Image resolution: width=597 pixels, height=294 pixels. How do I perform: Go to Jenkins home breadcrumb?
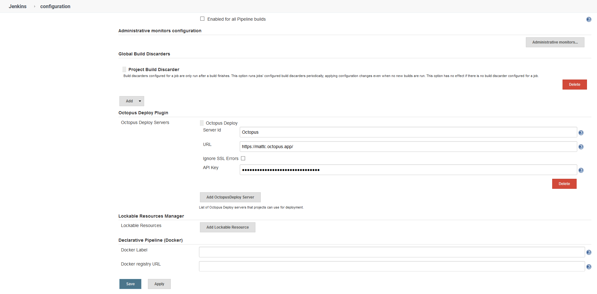(x=18, y=6)
